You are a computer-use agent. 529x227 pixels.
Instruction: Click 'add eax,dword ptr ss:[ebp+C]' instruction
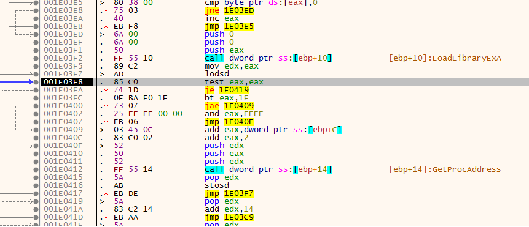click(x=273, y=130)
